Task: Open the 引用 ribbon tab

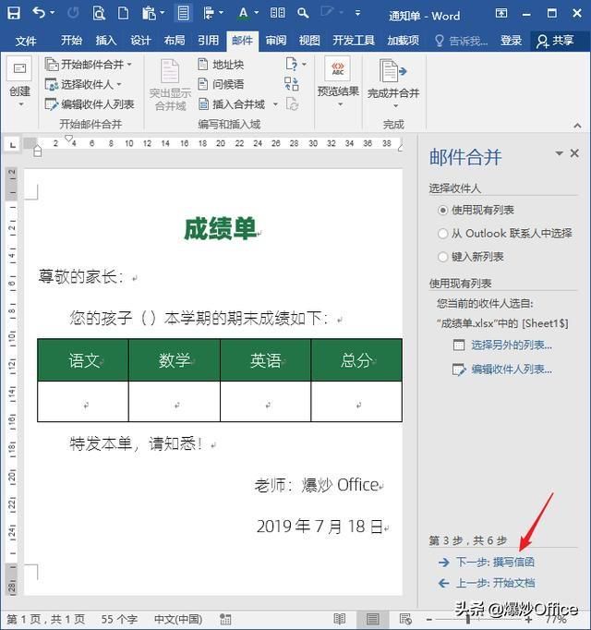Action: point(208,40)
